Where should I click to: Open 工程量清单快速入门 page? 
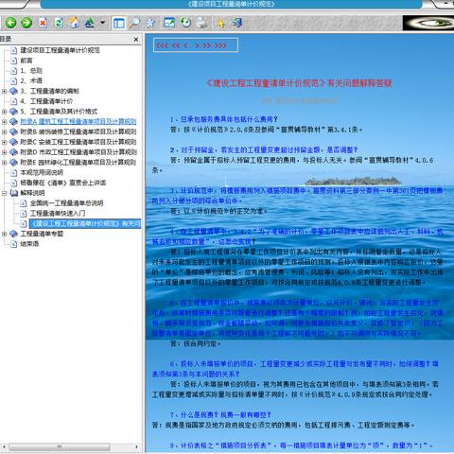click(x=58, y=214)
